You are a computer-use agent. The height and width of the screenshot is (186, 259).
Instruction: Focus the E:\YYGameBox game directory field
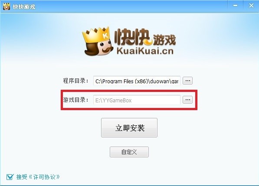pyautogui.click(x=137, y=100)
